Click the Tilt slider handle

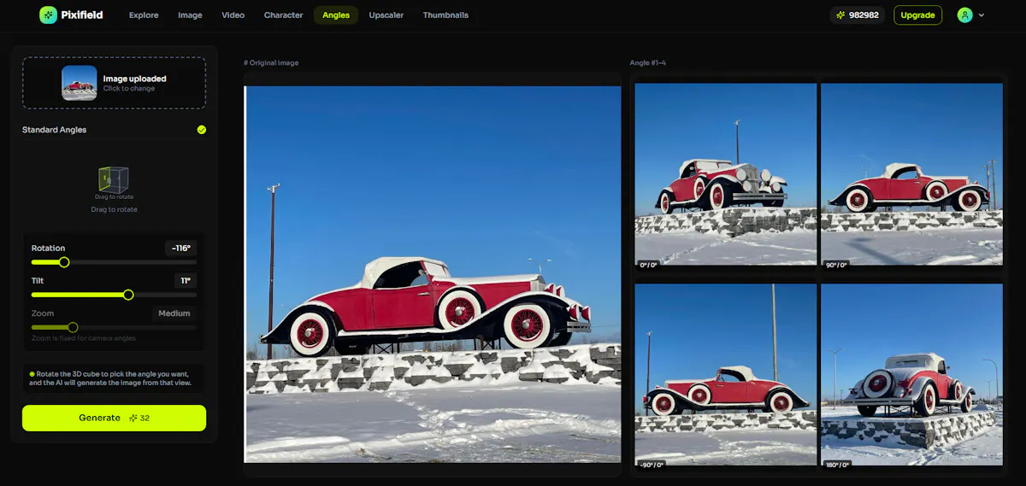(128, 295)
